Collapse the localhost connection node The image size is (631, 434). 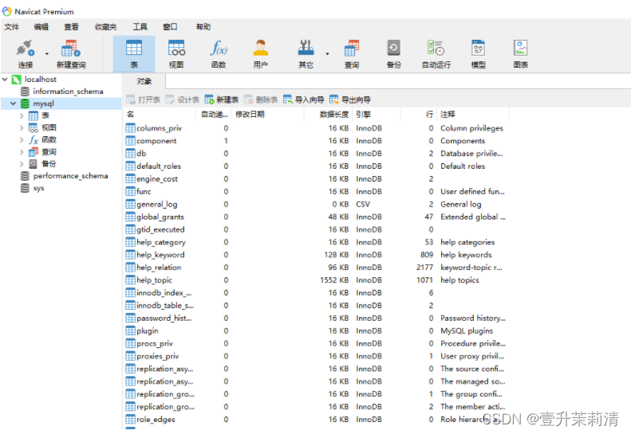(5, 80)
